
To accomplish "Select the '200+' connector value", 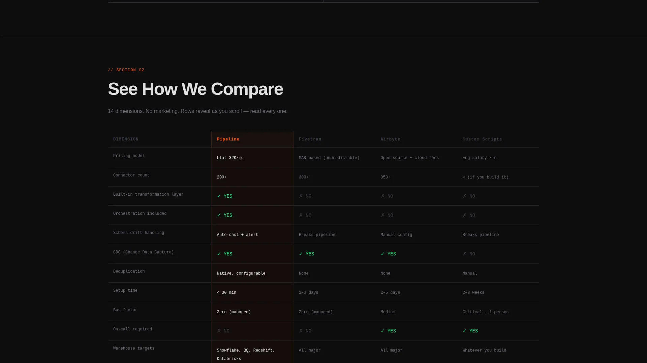I will tap(222, 177).
